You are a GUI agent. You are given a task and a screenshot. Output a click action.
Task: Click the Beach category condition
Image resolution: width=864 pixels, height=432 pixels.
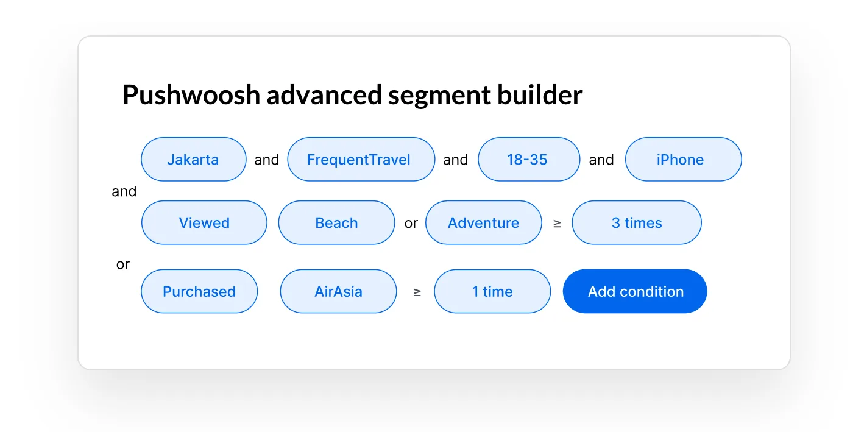click(336, 222)
